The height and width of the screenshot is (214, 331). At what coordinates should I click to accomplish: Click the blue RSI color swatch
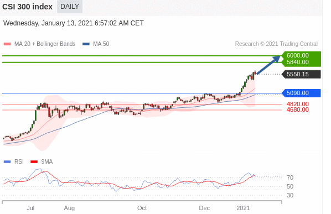(x=7, y=162)
